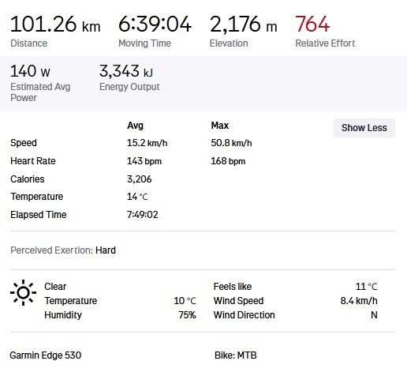Click the Show Less button
Image resolution: width=407 pixels, height=376 pixels.
(x=364, y=128)
